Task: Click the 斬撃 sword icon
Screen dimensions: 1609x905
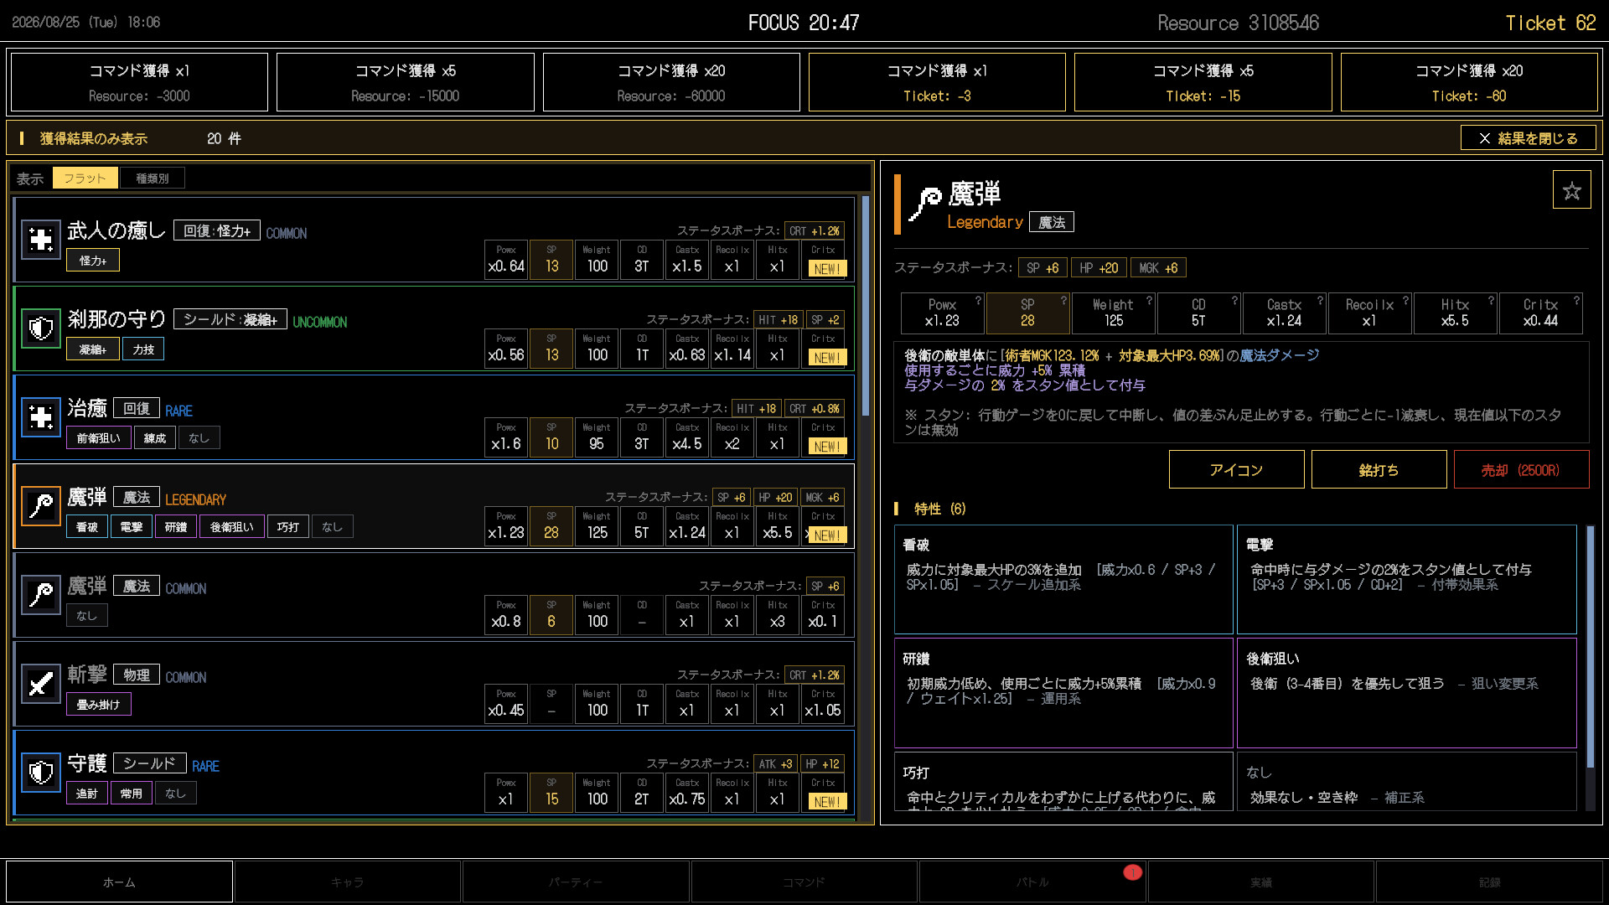Action: pyautogui.click(x=41, y=684)
